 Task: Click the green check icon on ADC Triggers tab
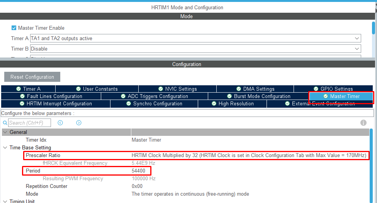pyautogui.click(x=123, y=96)
